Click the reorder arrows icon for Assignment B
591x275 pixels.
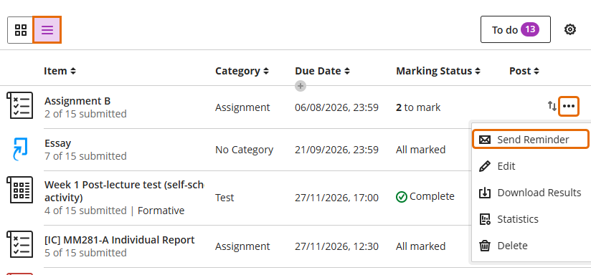(552, 106)
